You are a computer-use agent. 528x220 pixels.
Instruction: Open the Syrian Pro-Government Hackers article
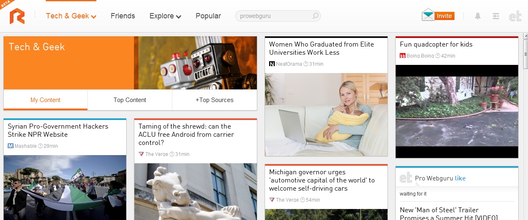pos(58,130)
